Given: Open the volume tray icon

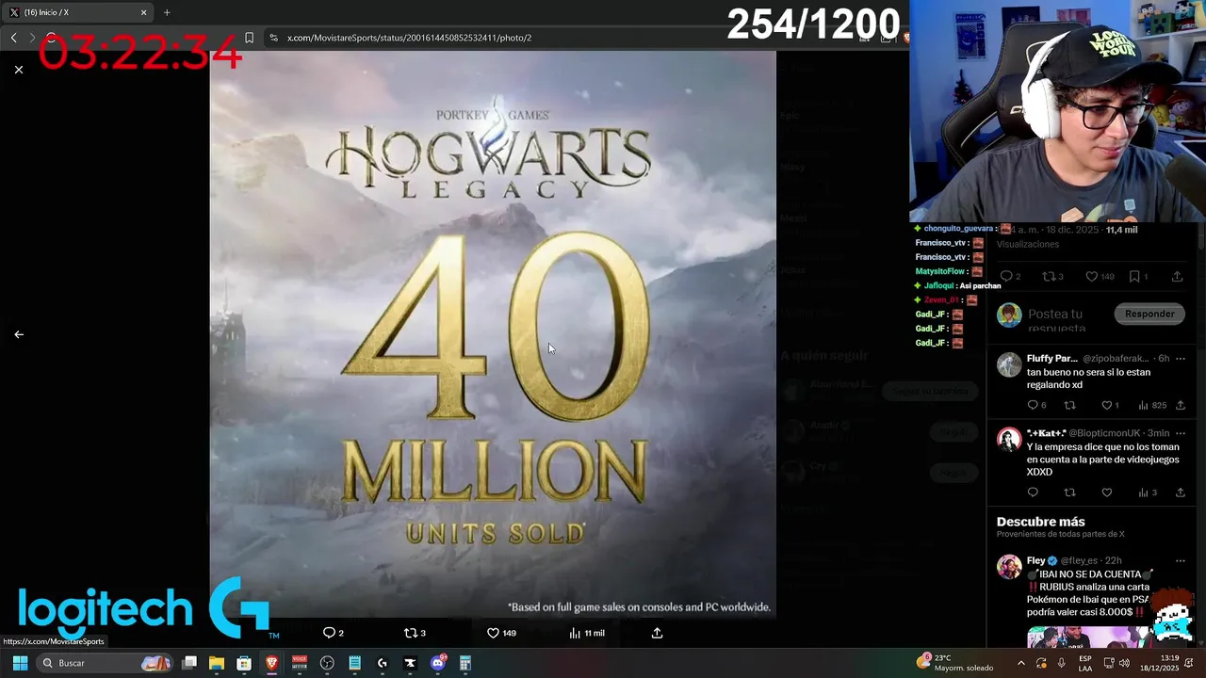Looking at the screenshot, I should pos(1125,663).
